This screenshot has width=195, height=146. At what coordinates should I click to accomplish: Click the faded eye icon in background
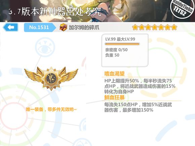point(45,48)
